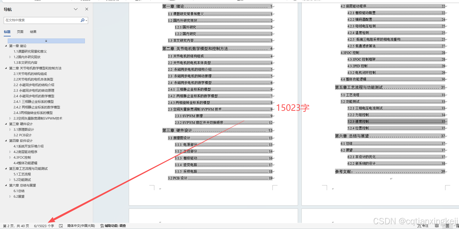
Task: Switch to the 页面 tab
Action: [x=20, y=32]
